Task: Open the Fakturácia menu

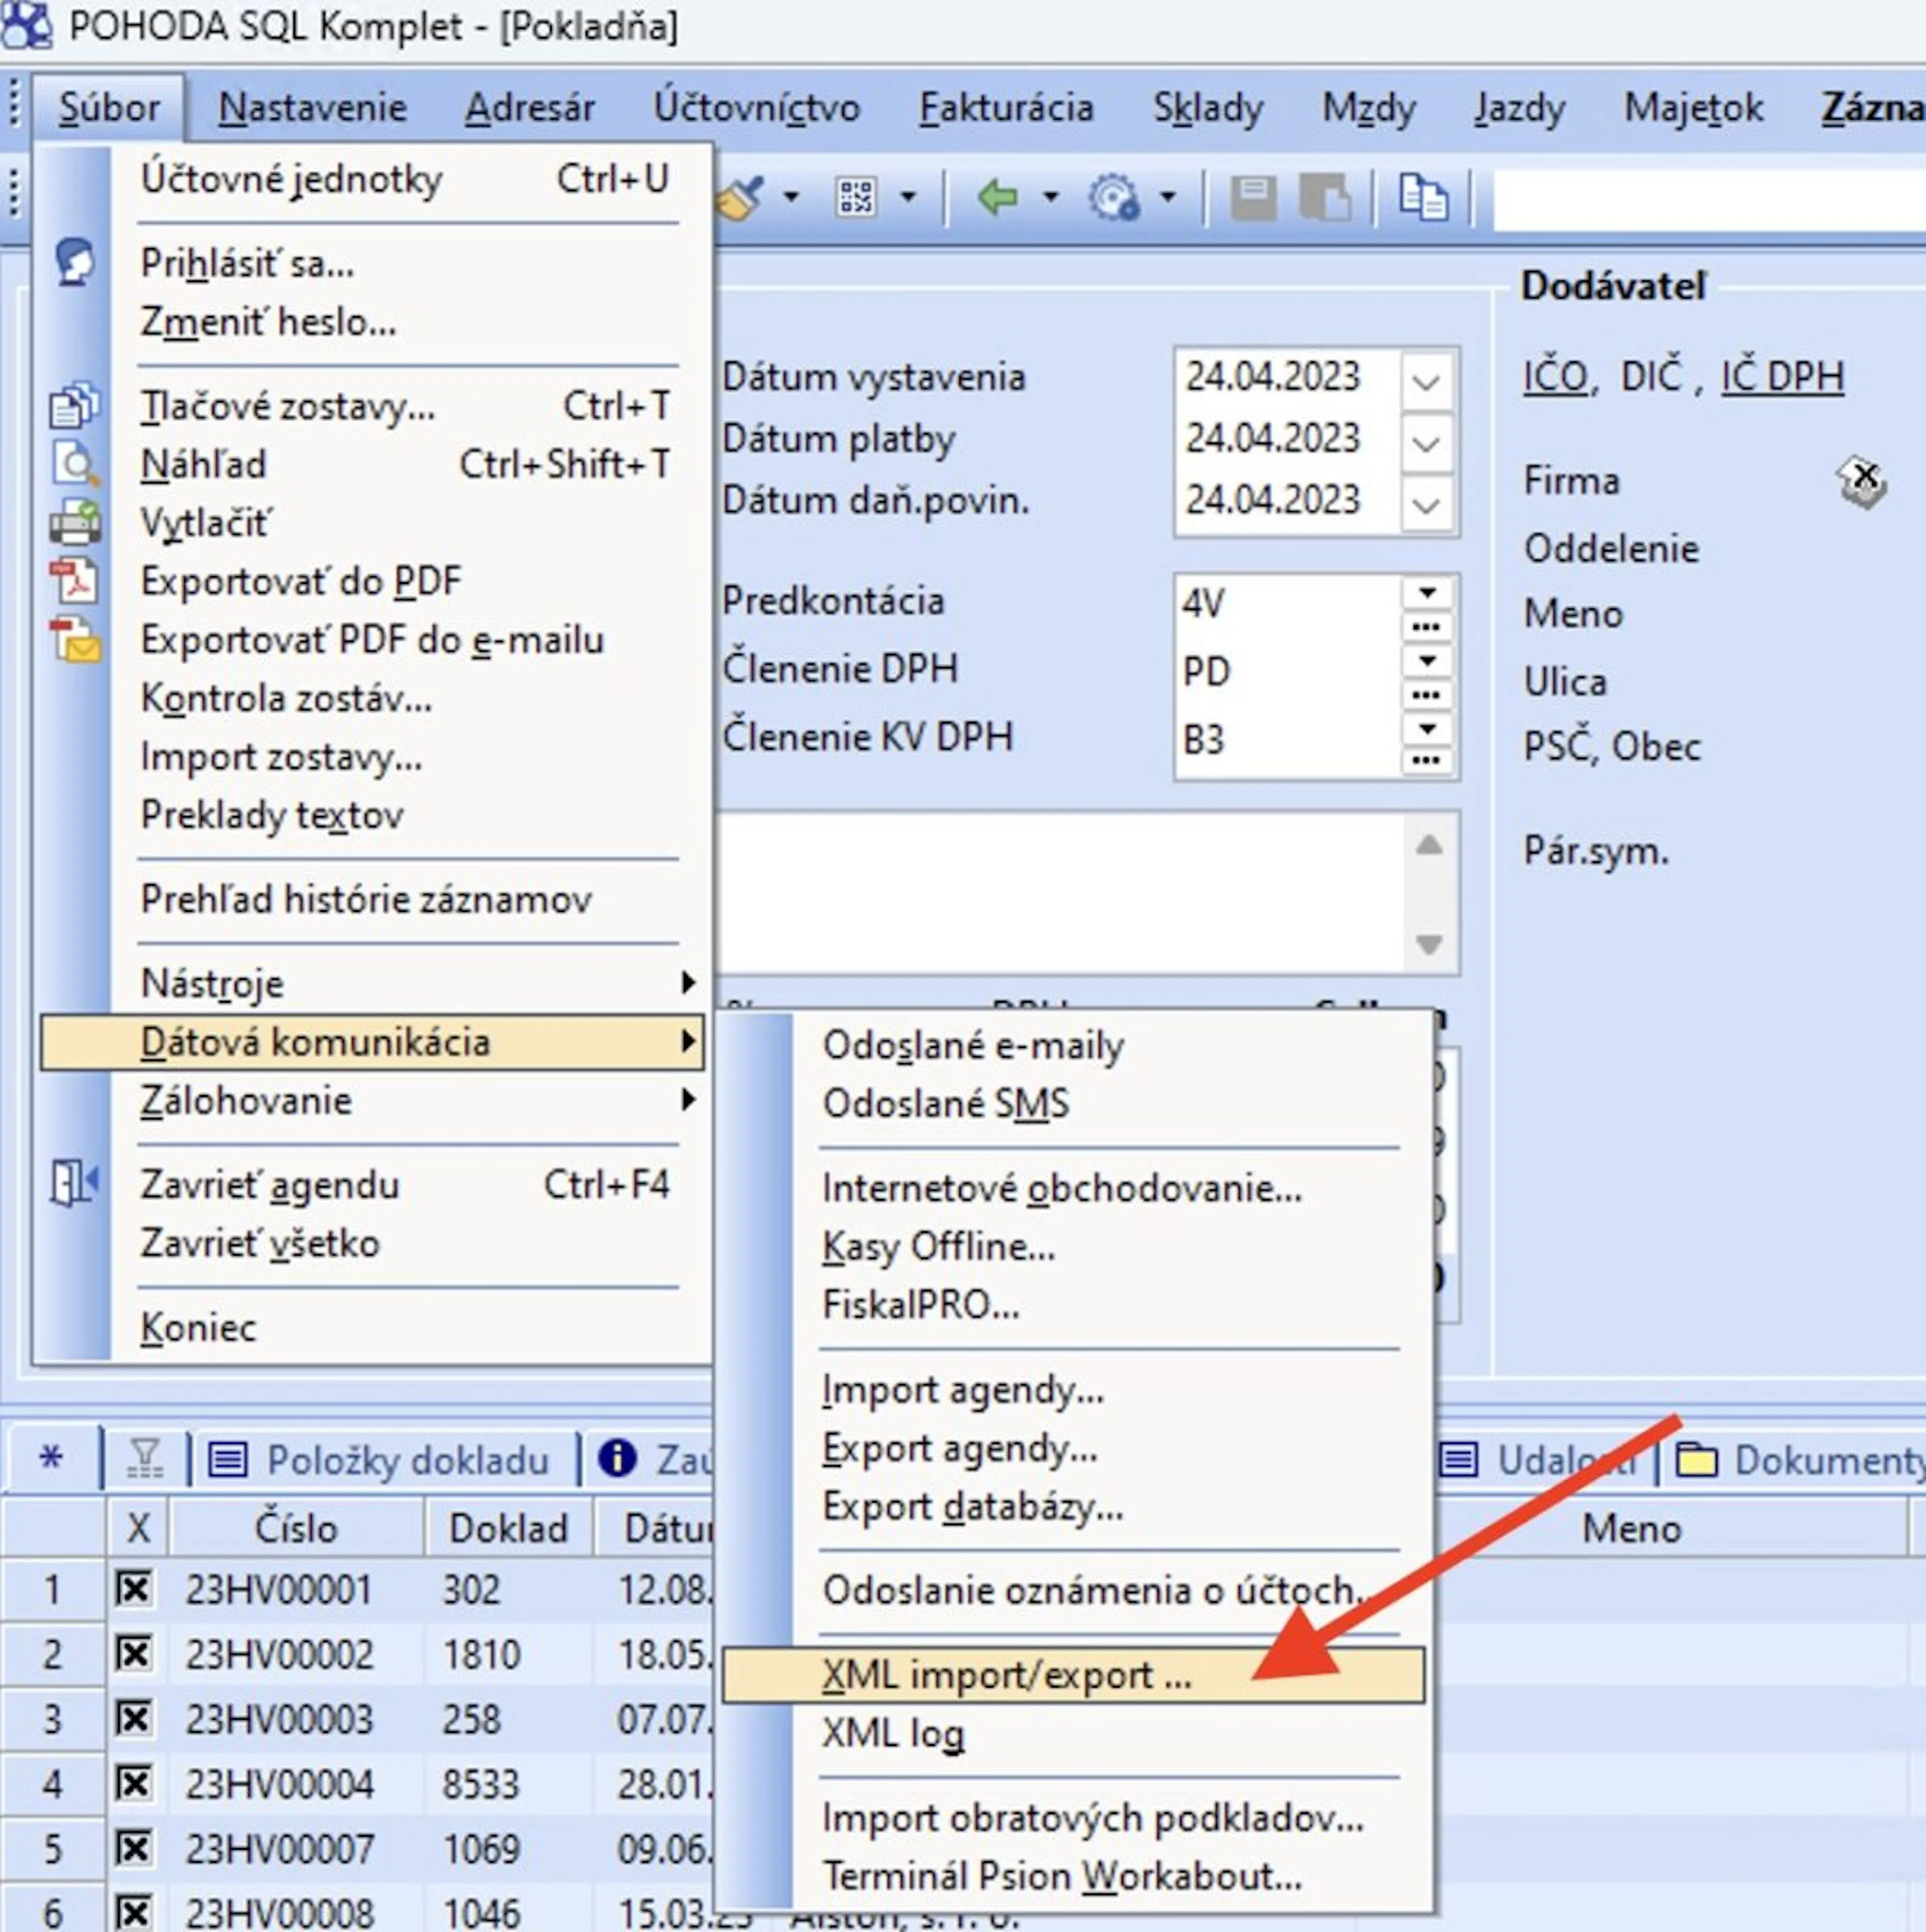Action: tap(1006, 107)
